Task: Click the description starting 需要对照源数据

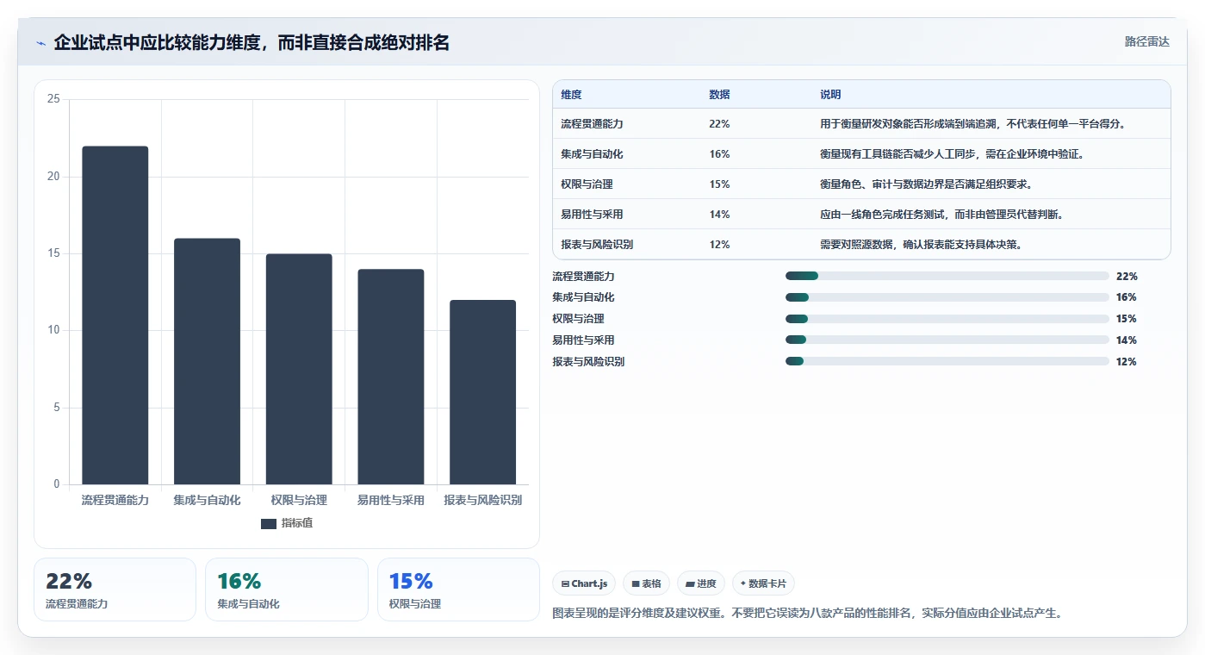Action: [x=921, y=245]
